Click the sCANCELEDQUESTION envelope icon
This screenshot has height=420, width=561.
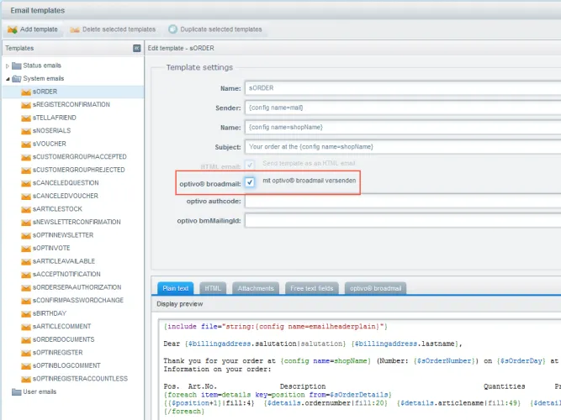click(26, 183)
